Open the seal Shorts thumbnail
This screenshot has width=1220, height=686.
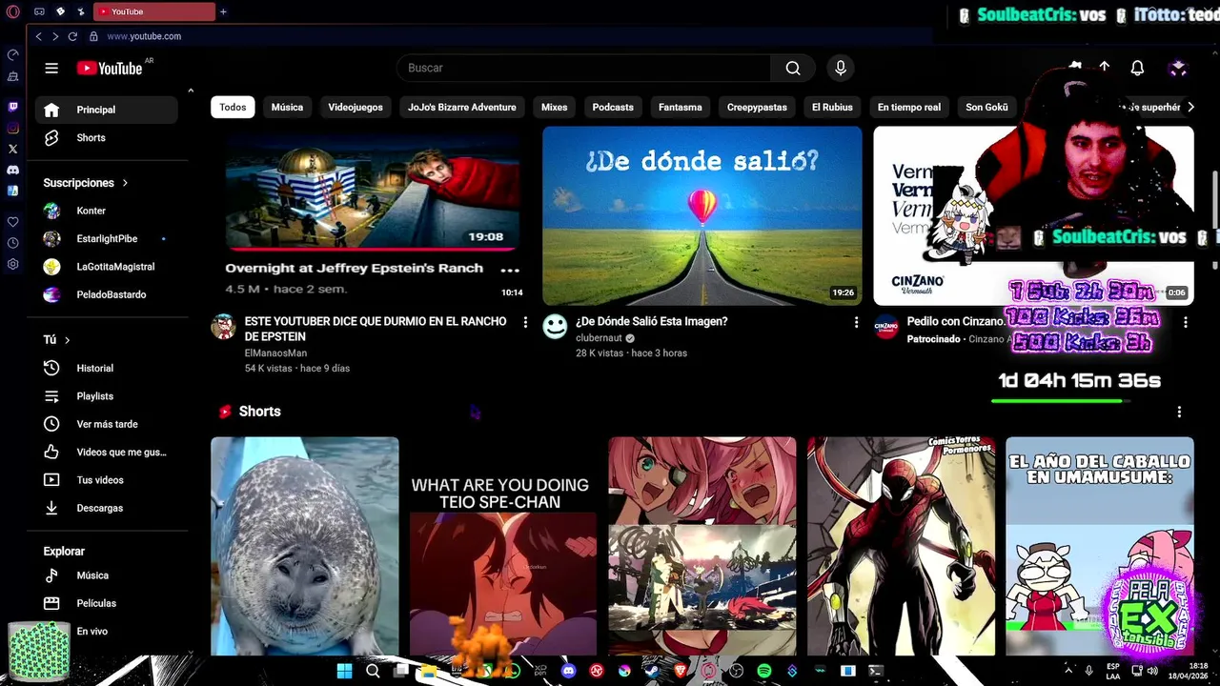pyautogui.click(x=305, y=546)
